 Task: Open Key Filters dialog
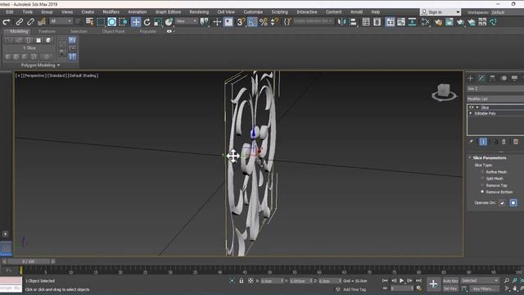(x=483, y=288)
